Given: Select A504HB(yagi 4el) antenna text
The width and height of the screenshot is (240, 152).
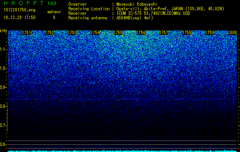Looking at the screenshot, I should point(135,18).
